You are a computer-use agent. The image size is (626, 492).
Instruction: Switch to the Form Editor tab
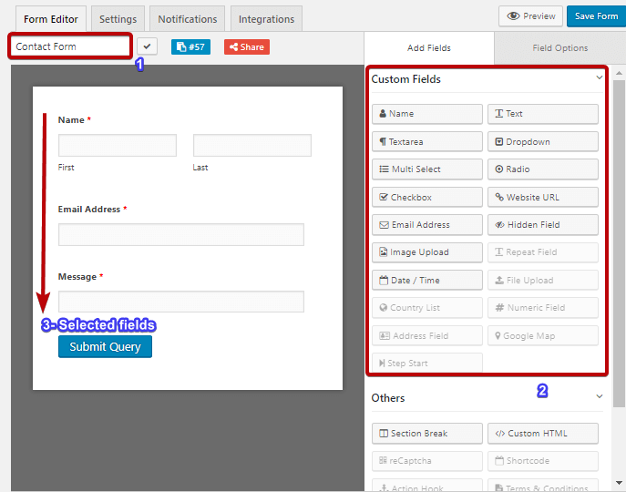point(51,19)
